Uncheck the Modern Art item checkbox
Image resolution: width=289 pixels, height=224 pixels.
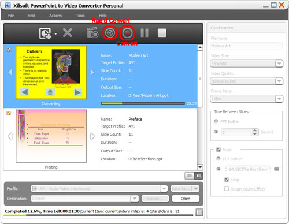9,50
